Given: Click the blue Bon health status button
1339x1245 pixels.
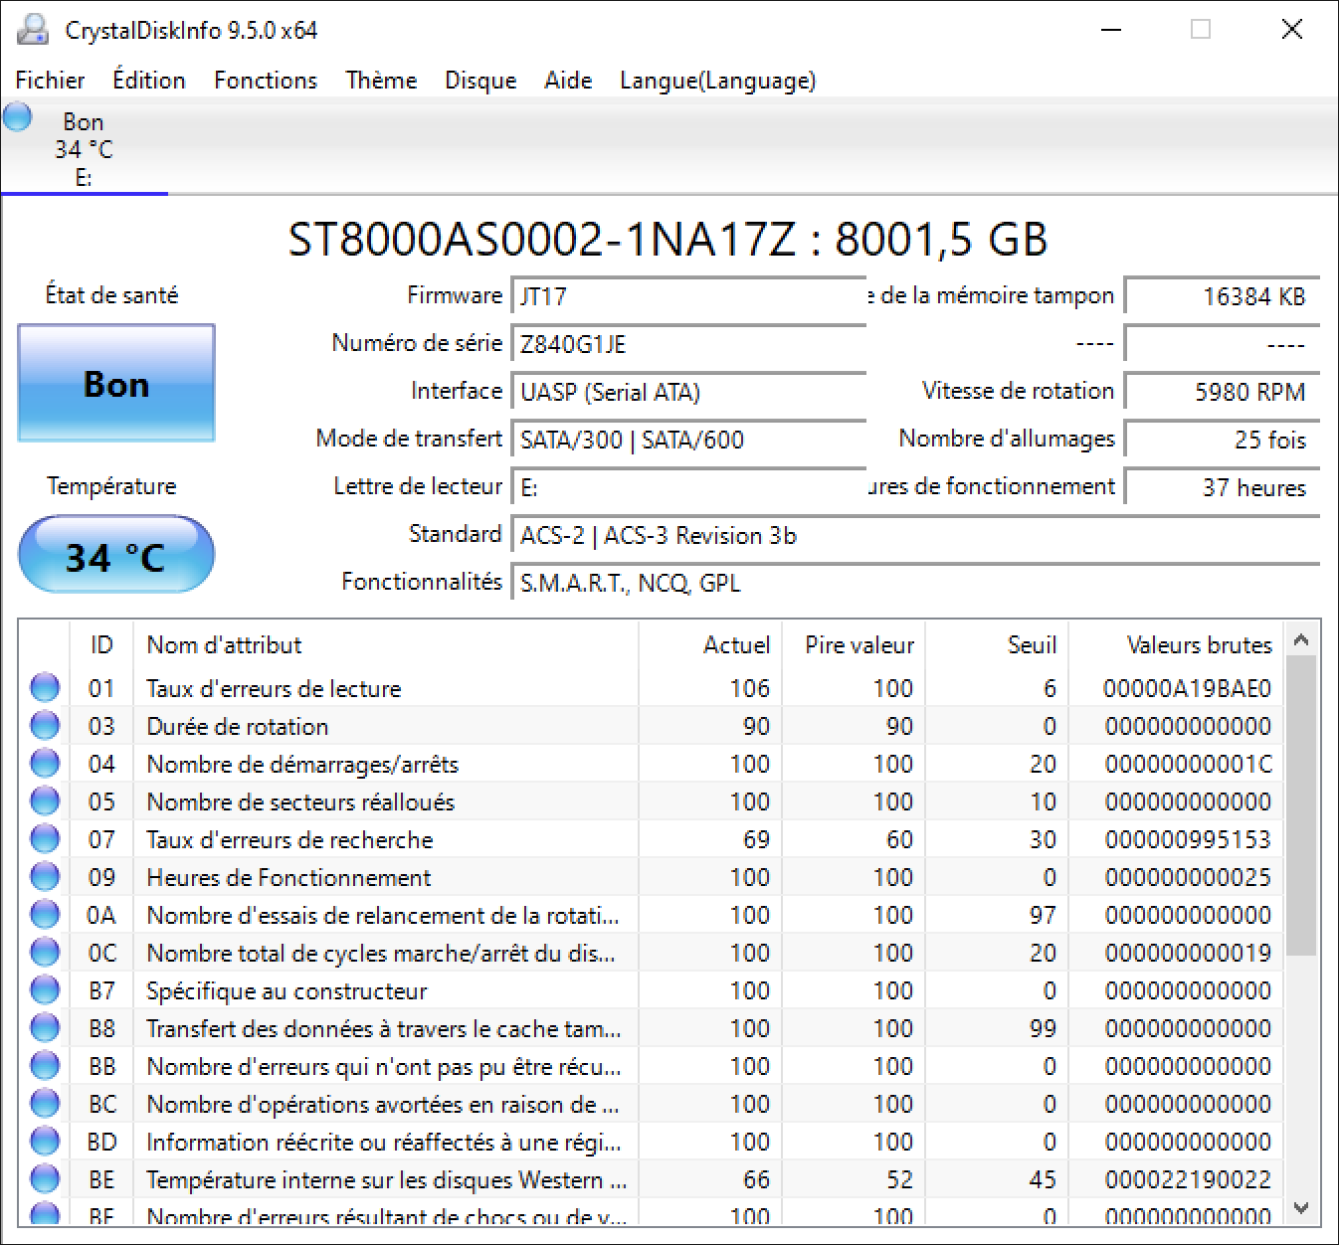Looking at the screenshot, I should tap(116, 384).
